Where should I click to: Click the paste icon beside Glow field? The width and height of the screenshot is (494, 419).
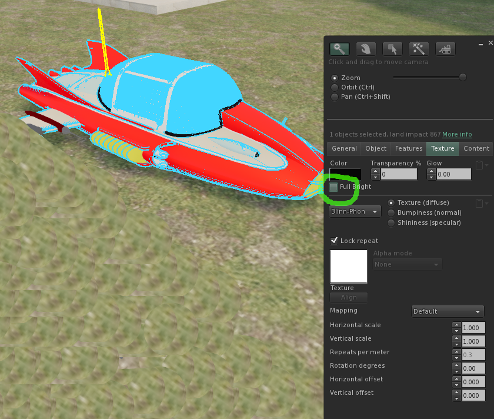[x=480, y=166]
